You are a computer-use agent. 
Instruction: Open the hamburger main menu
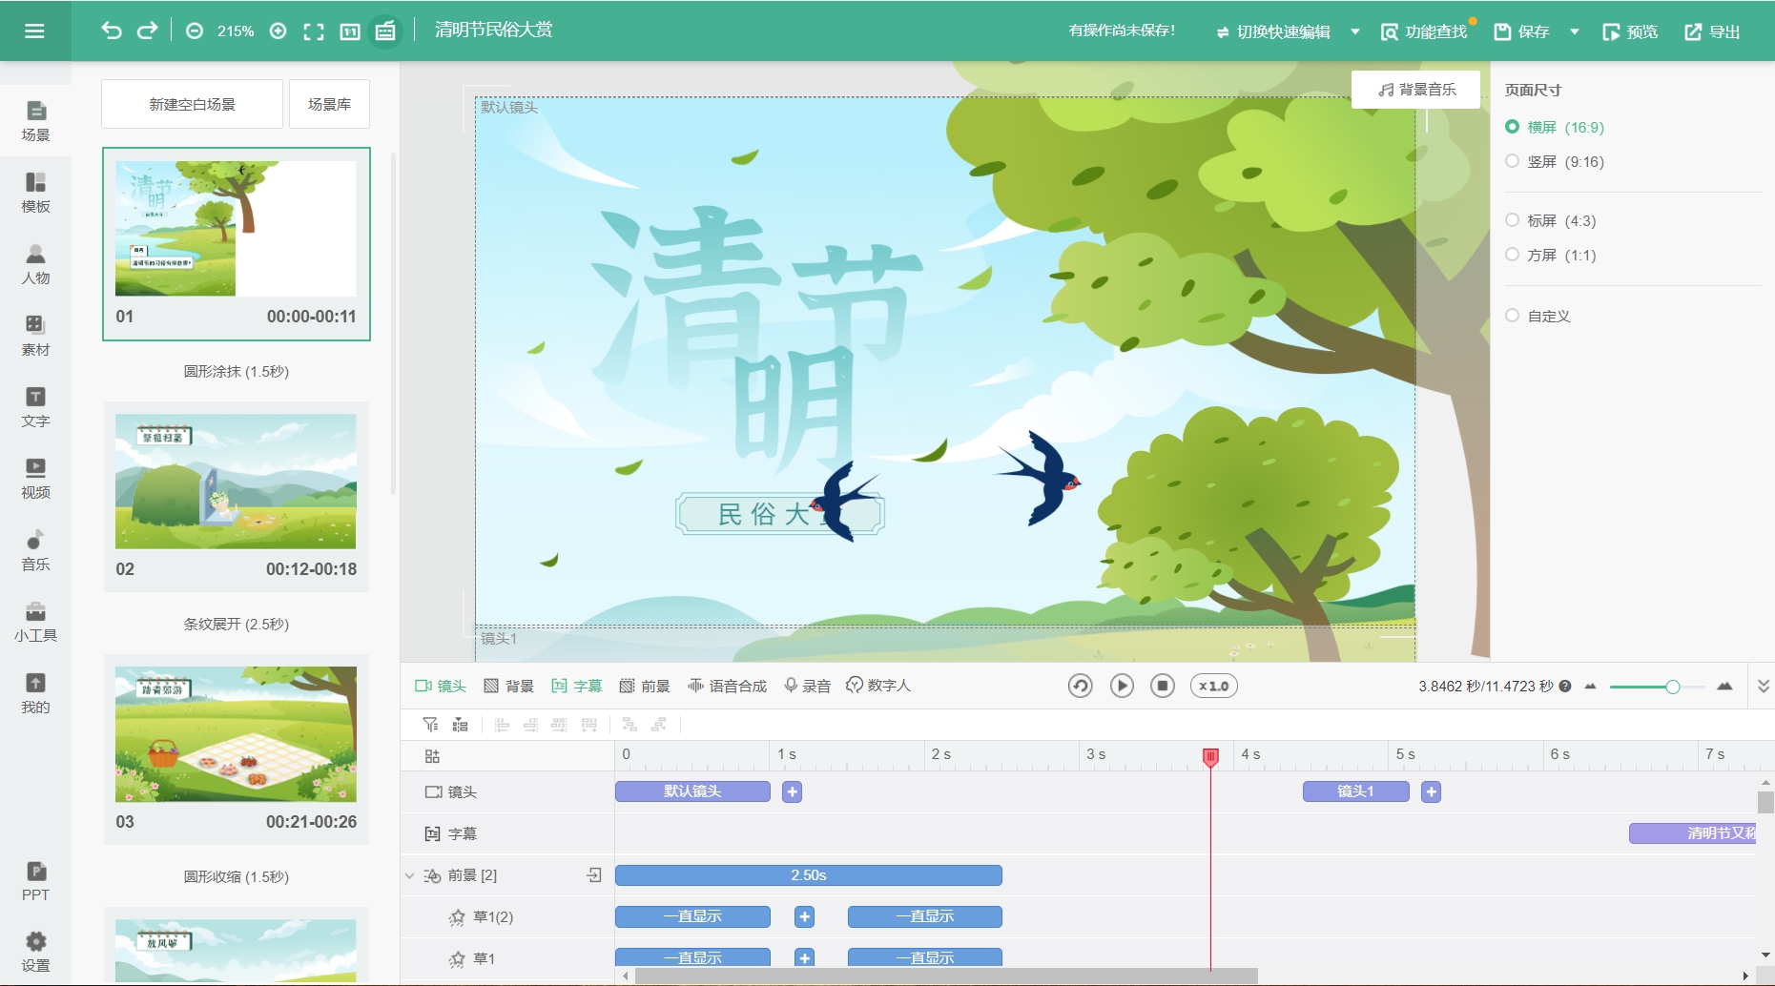coord(34,31)
